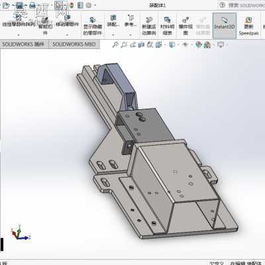The height and width of the screenshot is (265, 265).
Task: Launch the Smart Fasteners tool
Action: (45, 26)
